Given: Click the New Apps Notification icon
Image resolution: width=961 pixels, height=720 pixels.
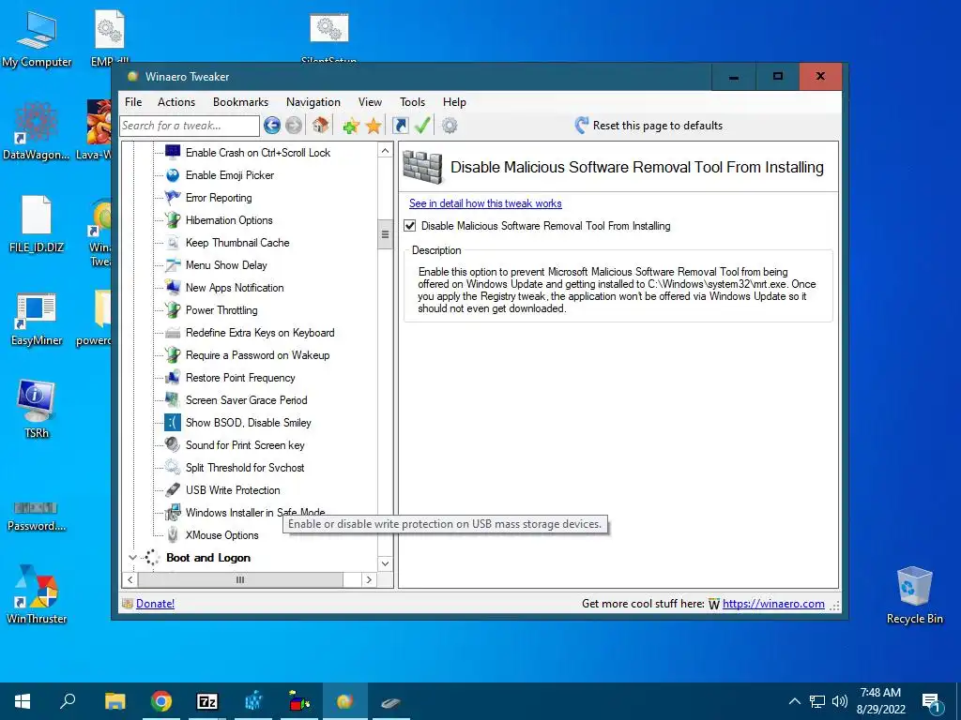Looking at the screenshot, I should click(173, 287).
